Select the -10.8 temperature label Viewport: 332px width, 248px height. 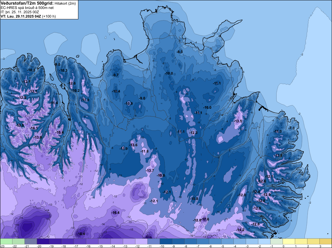pos(194,199)
